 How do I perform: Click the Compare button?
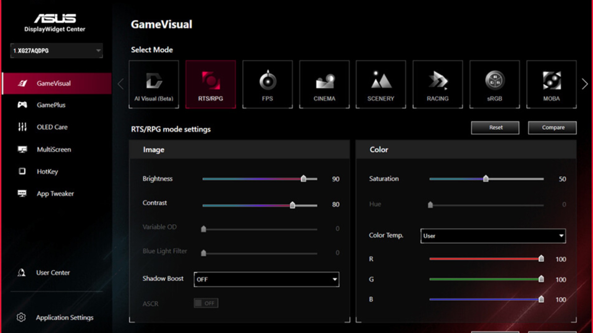pyautogui.click(x=552, y=127)
